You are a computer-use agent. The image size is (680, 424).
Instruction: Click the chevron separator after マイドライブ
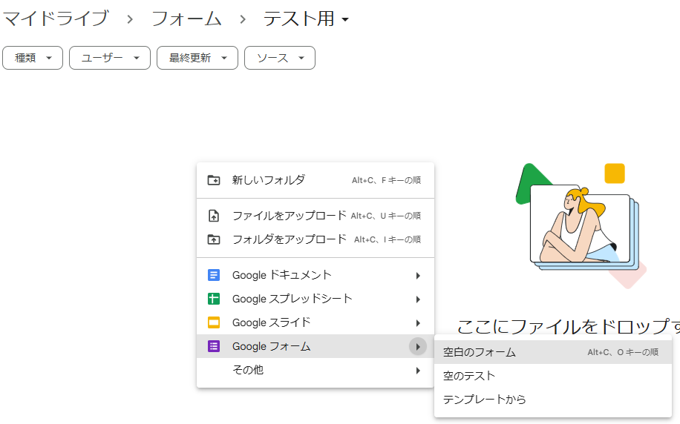click(130, 19)
